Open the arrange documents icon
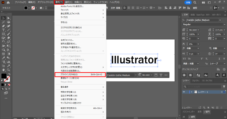227x119 pixels. point(203,3)
